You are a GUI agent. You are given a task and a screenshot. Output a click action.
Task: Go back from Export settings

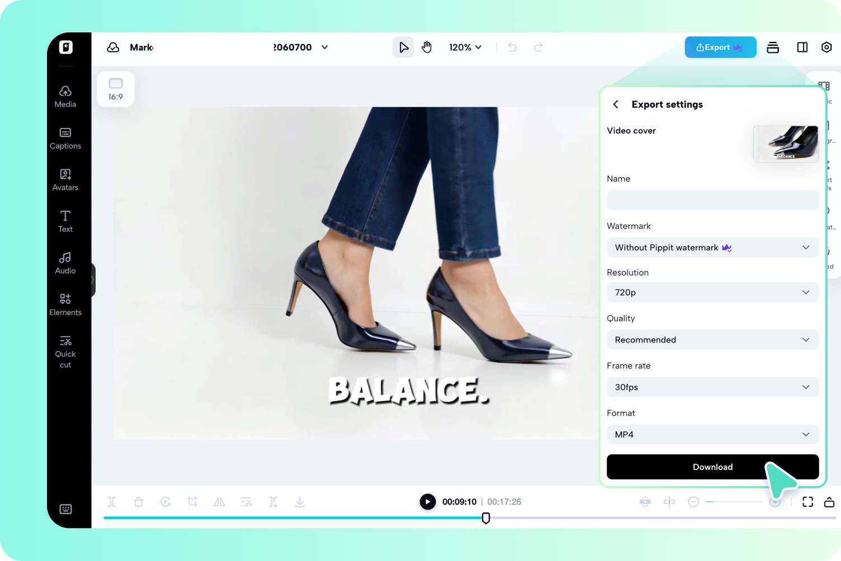(616, 104)
